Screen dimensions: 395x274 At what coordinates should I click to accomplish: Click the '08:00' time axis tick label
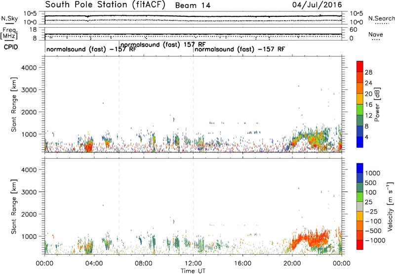[x=144, y=263]
